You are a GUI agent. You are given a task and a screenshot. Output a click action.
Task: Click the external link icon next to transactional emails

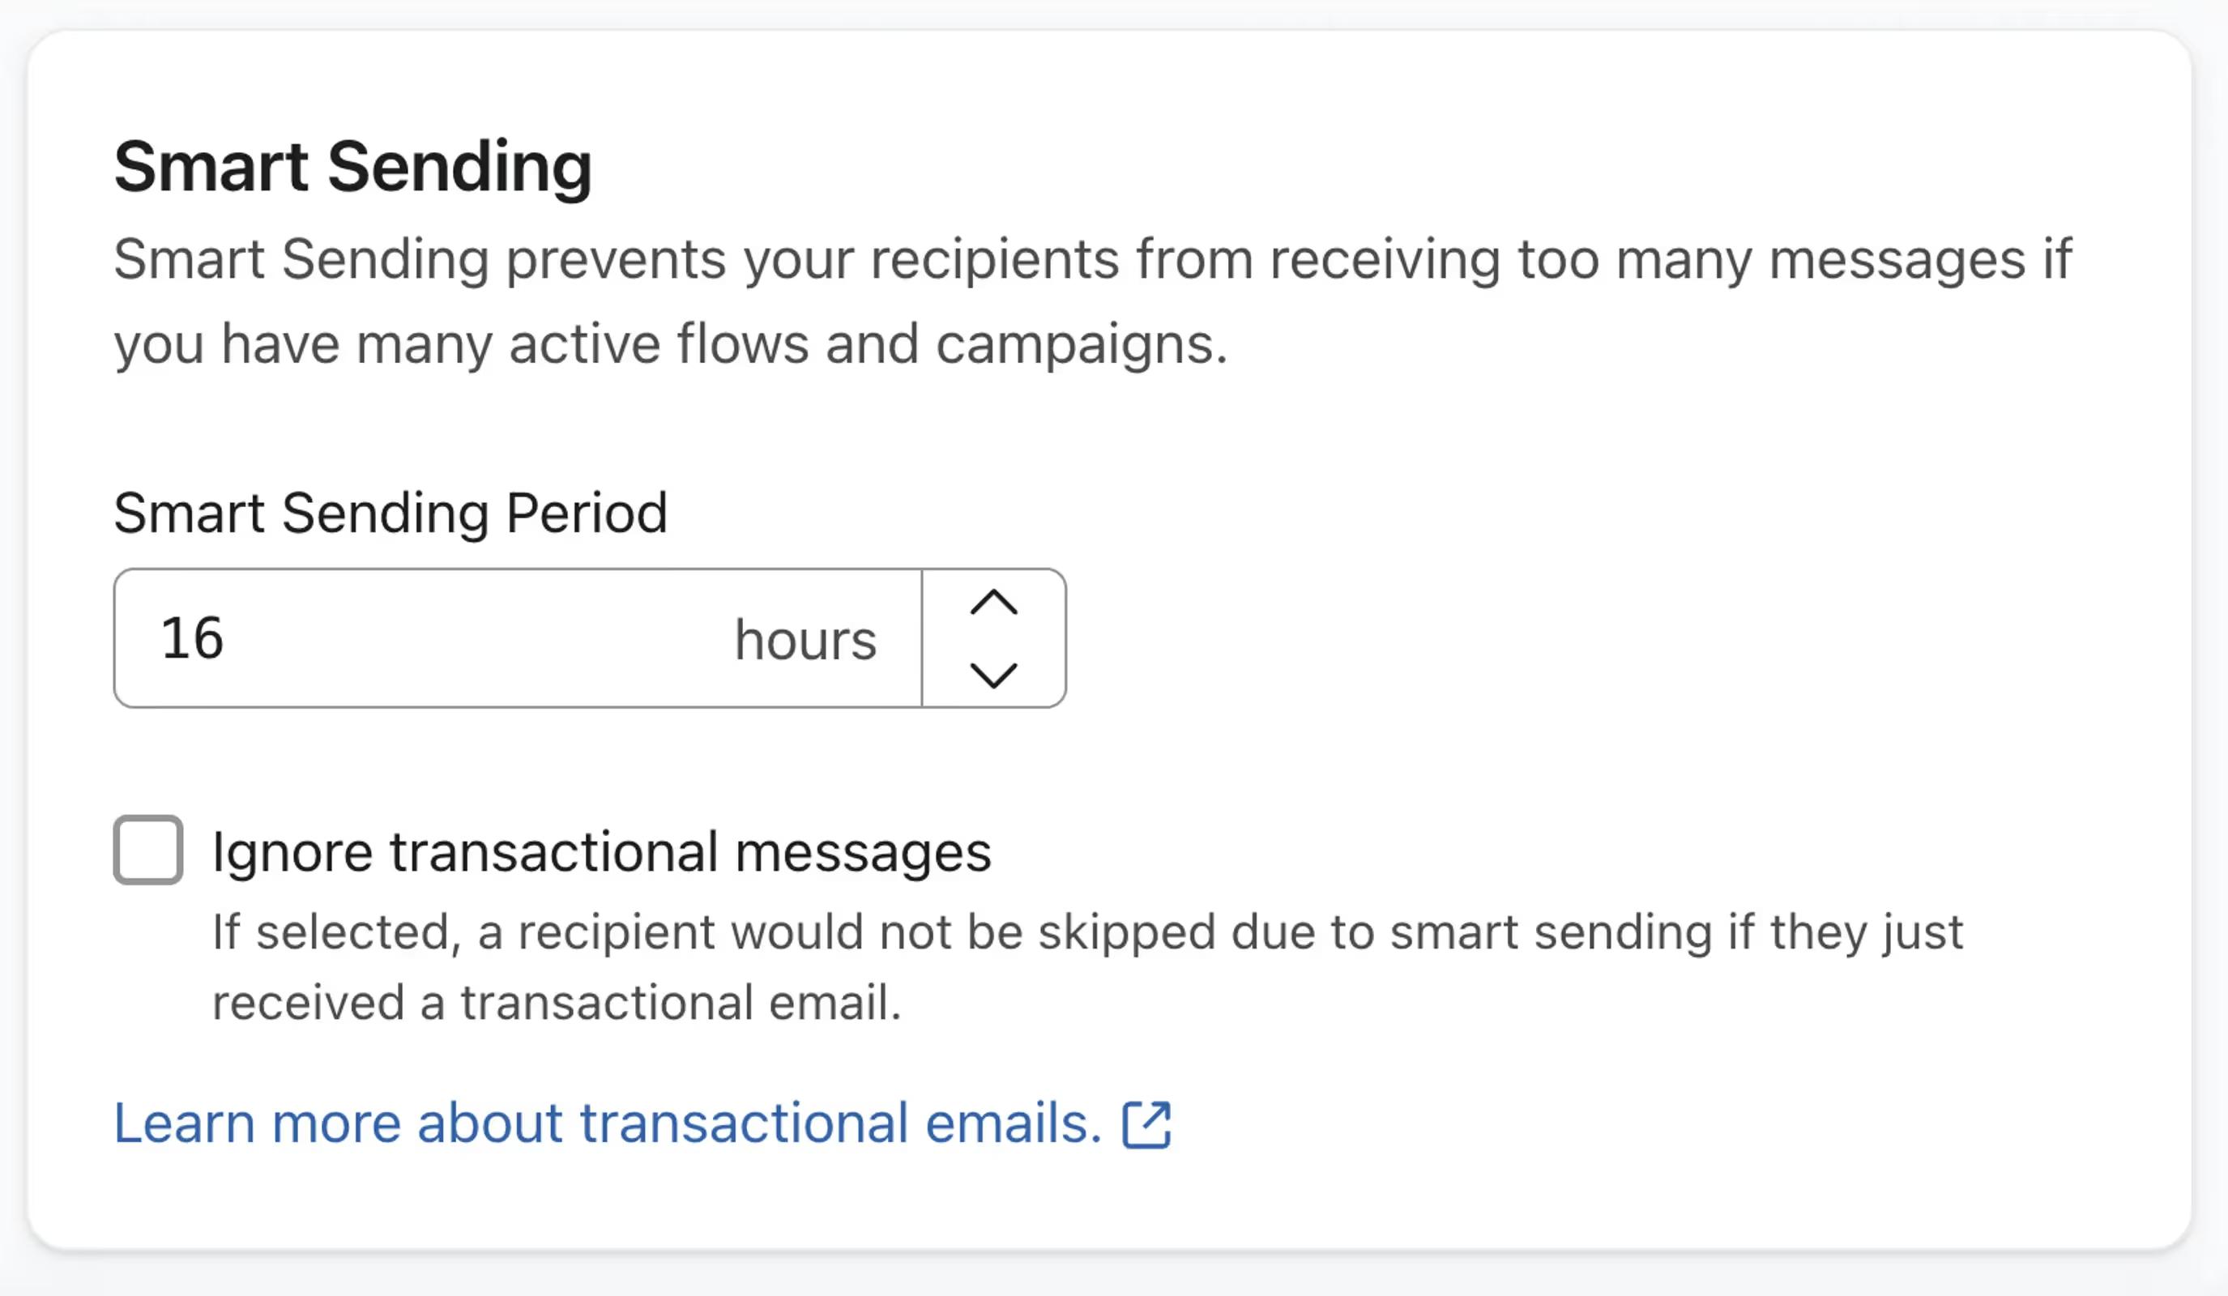1146,1123
